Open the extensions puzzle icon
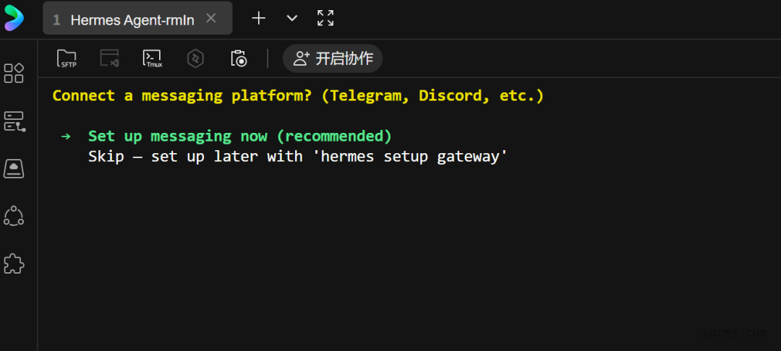Viewport: 781px width, 351px height. click(x=14, y=264)
